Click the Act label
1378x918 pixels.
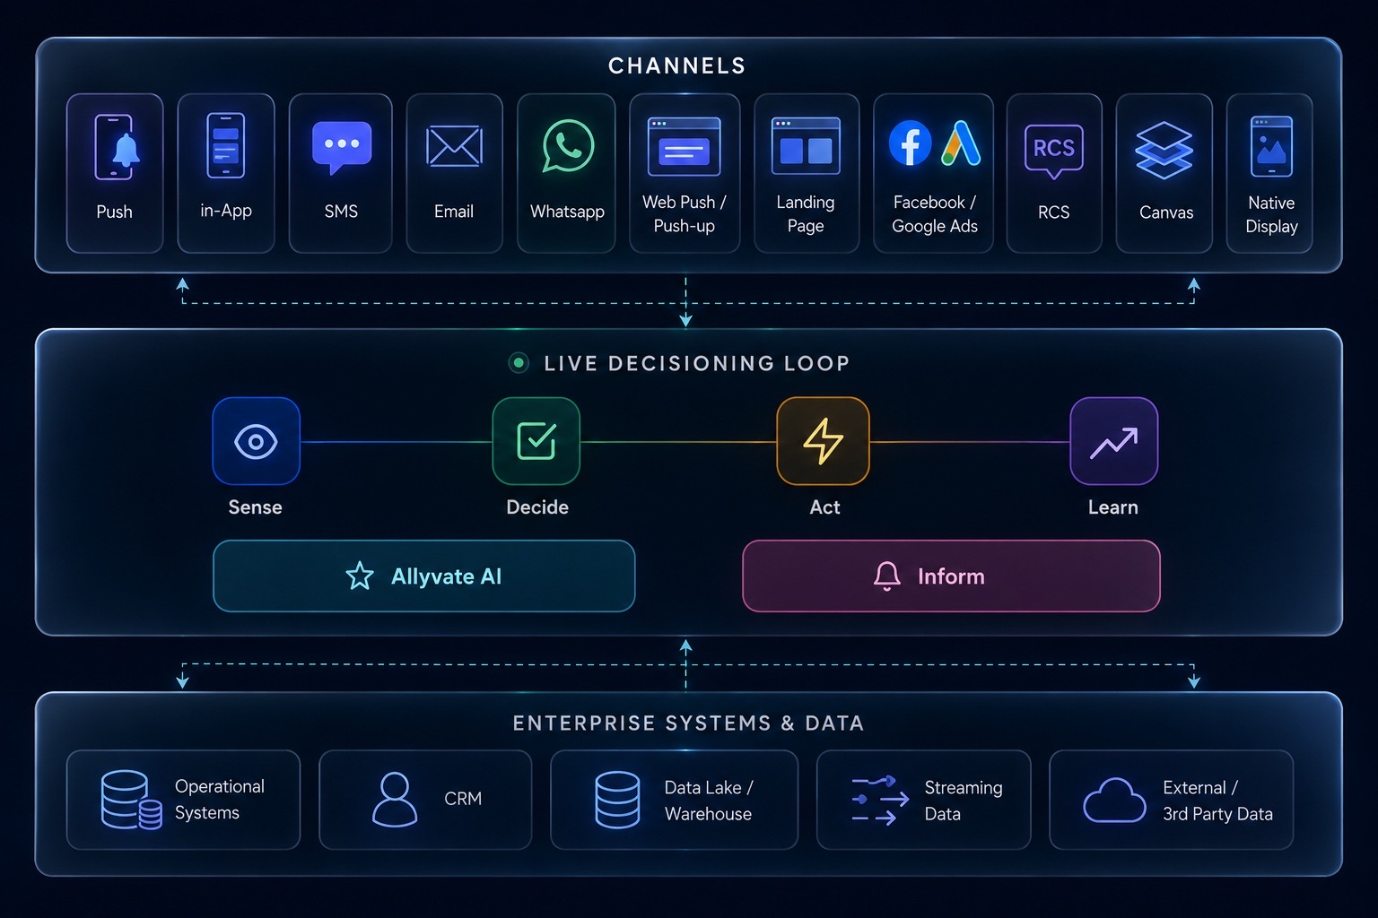[x=824, y=507]
